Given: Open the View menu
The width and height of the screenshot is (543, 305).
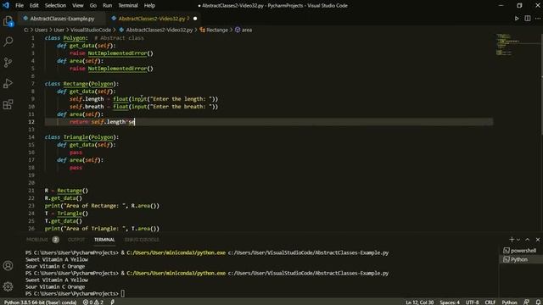Looking at the screenshot, I should pos(77,6).
